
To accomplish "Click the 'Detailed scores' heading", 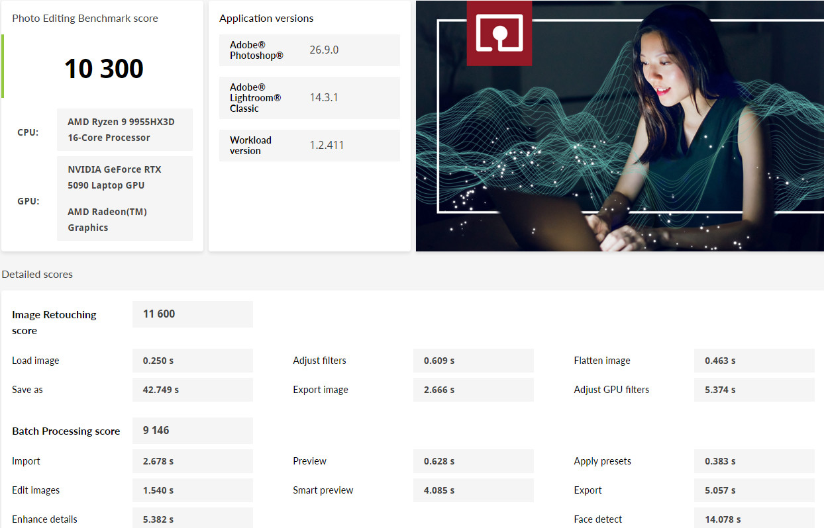I will [37, 274].
